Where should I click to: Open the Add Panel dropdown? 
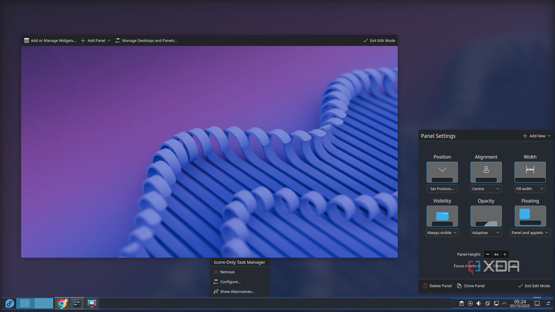(95, 40)
